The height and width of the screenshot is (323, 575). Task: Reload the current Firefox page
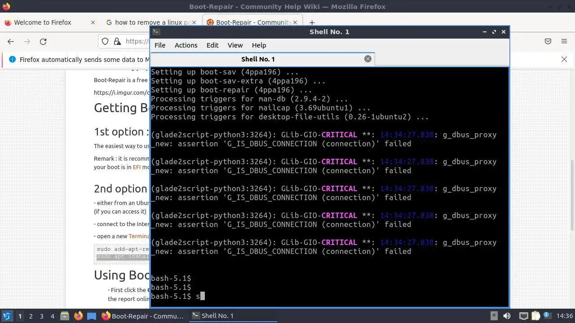point(43,41)
